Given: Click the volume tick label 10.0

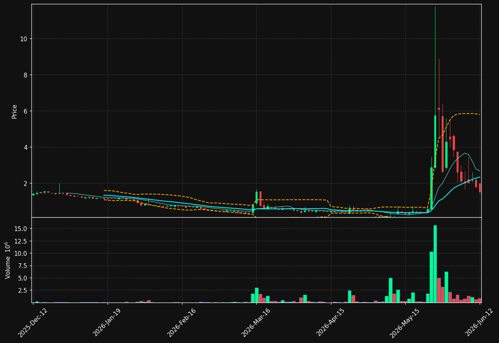Looking at the screenshot, I should [22, 253].
